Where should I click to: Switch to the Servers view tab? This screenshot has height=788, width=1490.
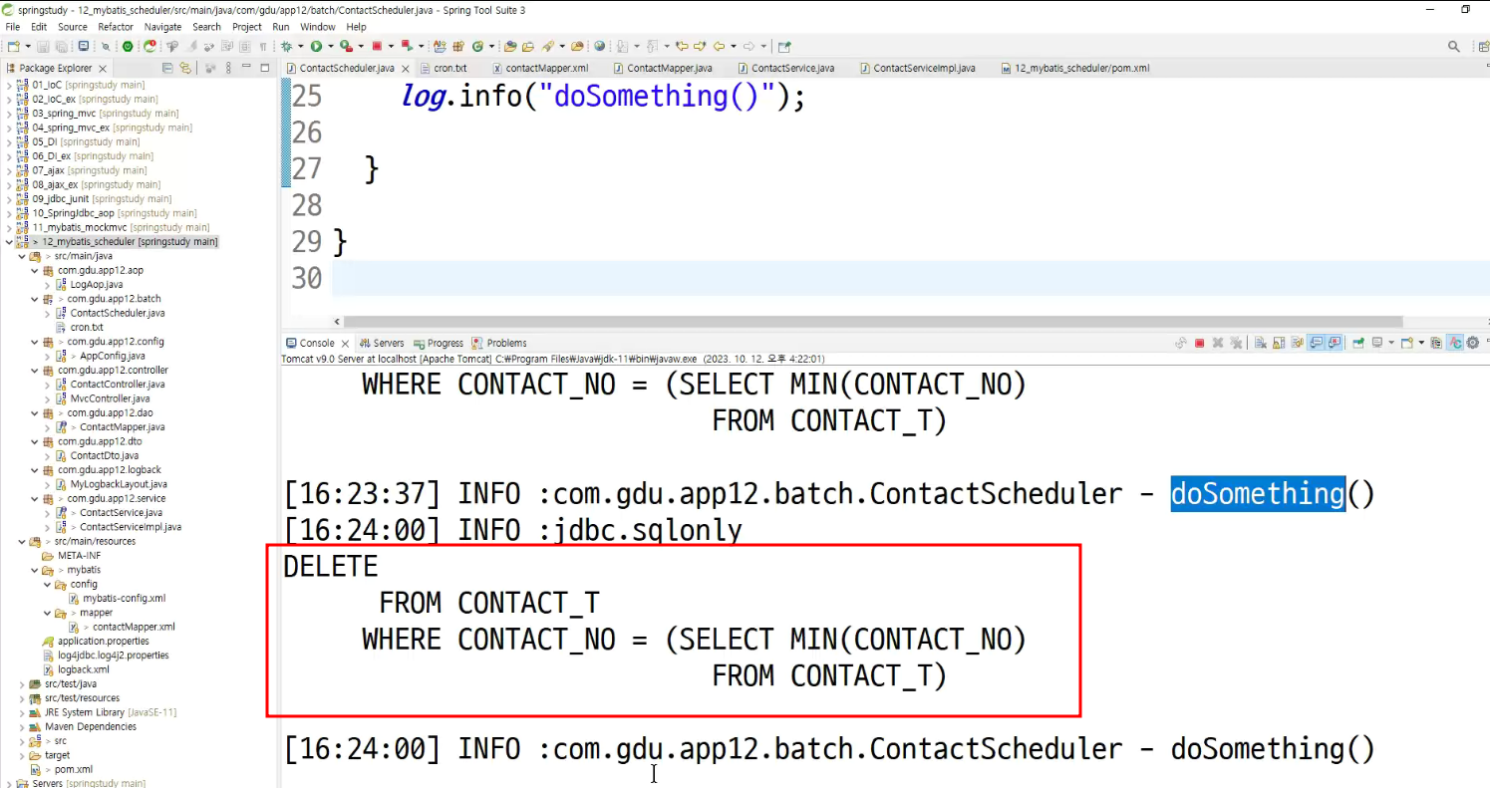(382, 343)
